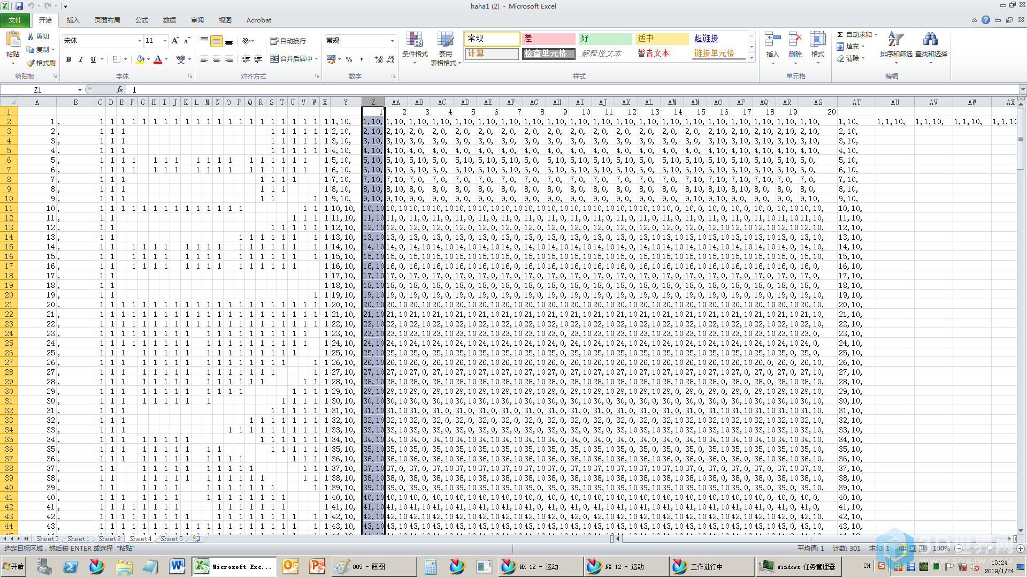The image size is (1027, 578).
Task: Click the Delete cells (删除) icon
Action: (795, 40)
